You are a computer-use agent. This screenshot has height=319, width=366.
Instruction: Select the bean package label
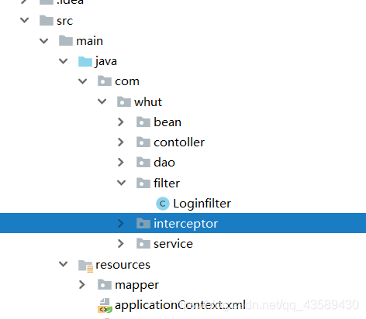[167, 122]
